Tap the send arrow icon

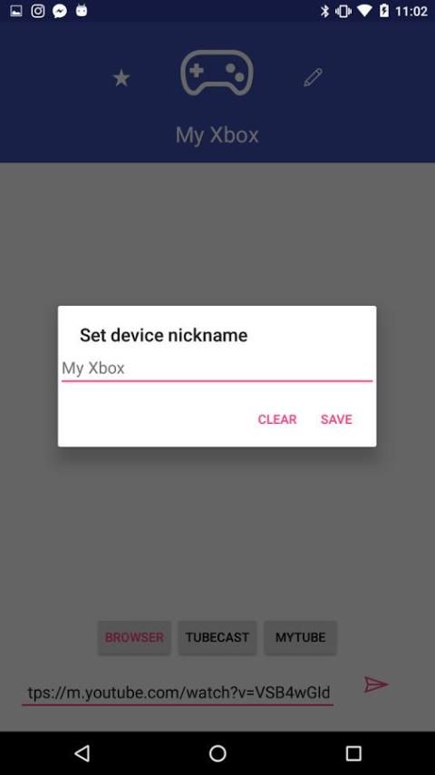coord(376,684)
